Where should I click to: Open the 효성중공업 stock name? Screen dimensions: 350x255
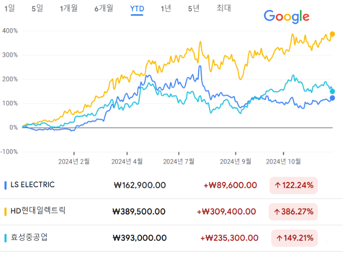coord(29,237)
